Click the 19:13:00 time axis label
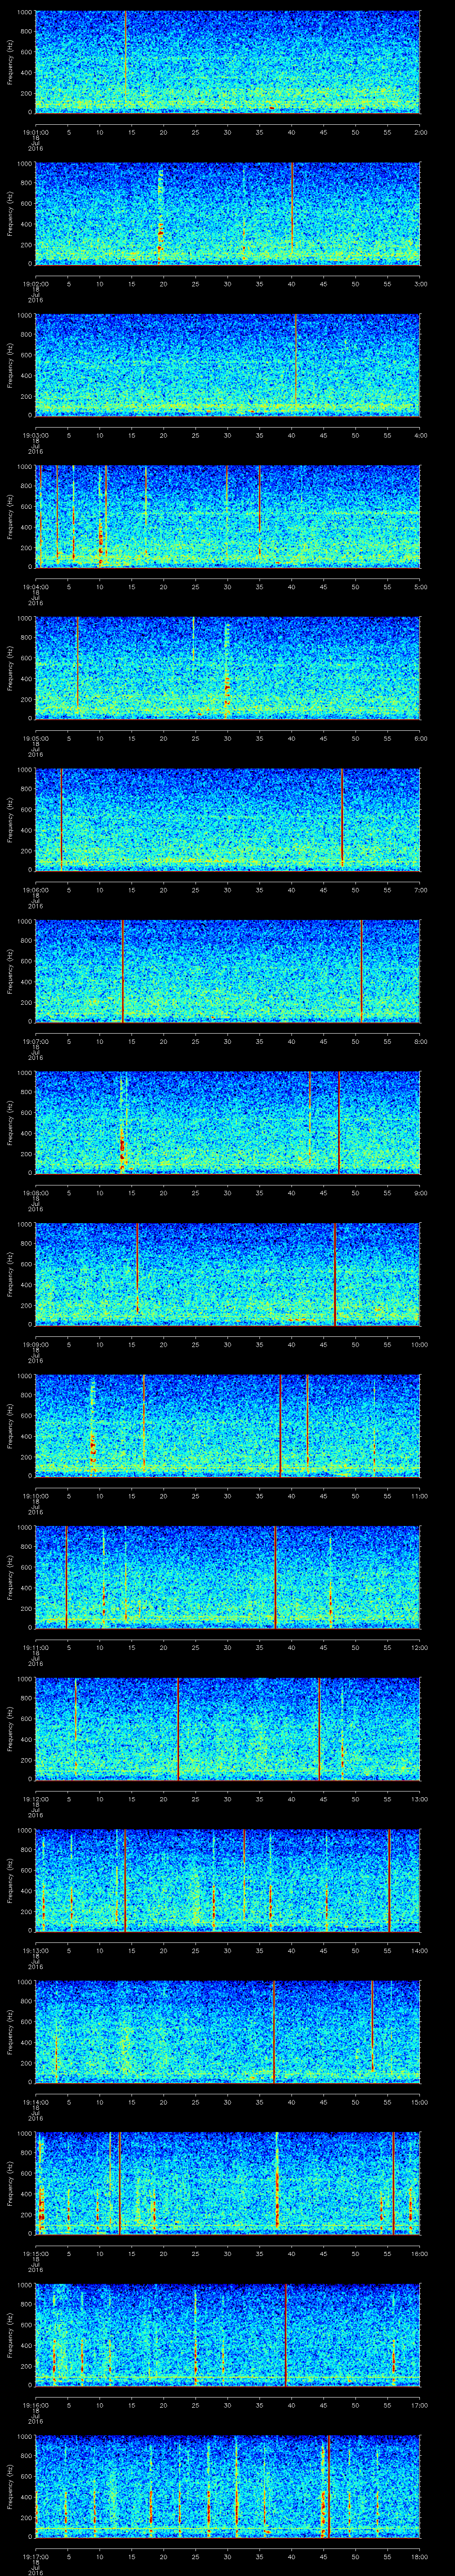The image size is (455, 2576). (35, 1950)
